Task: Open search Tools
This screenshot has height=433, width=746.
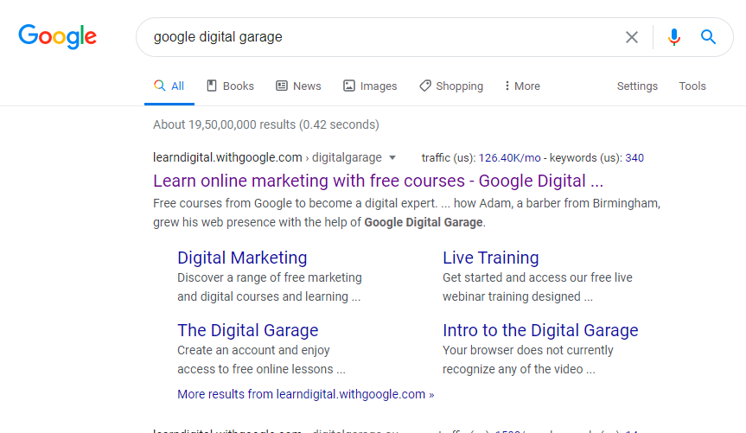Action: click(692, 86)
